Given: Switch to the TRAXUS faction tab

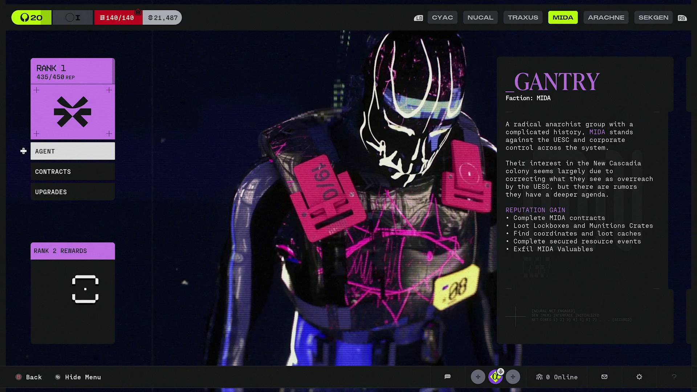Looking at the screenshot, I should tap(523, 17).
